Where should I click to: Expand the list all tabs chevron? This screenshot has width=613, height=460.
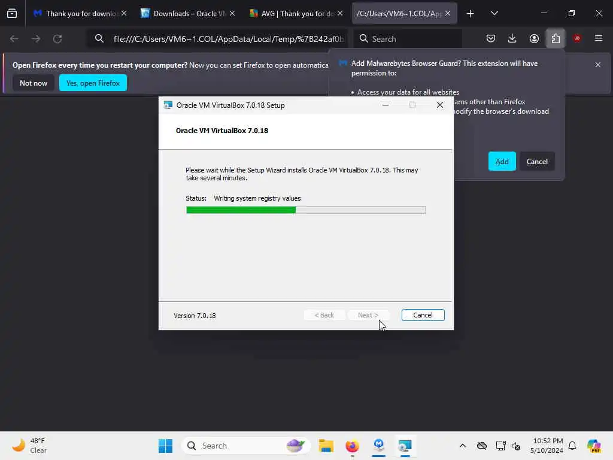coord(494,13)
